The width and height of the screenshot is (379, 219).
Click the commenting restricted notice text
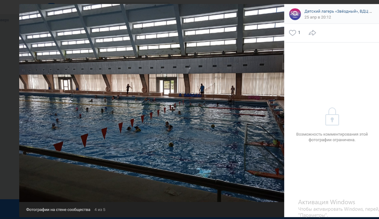(x=332, y=137)
